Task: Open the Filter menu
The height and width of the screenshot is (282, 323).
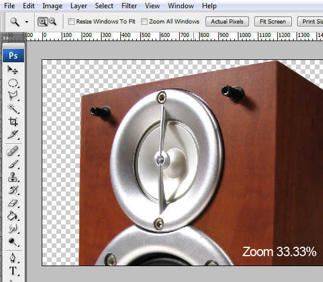Action: click(129, 6)
